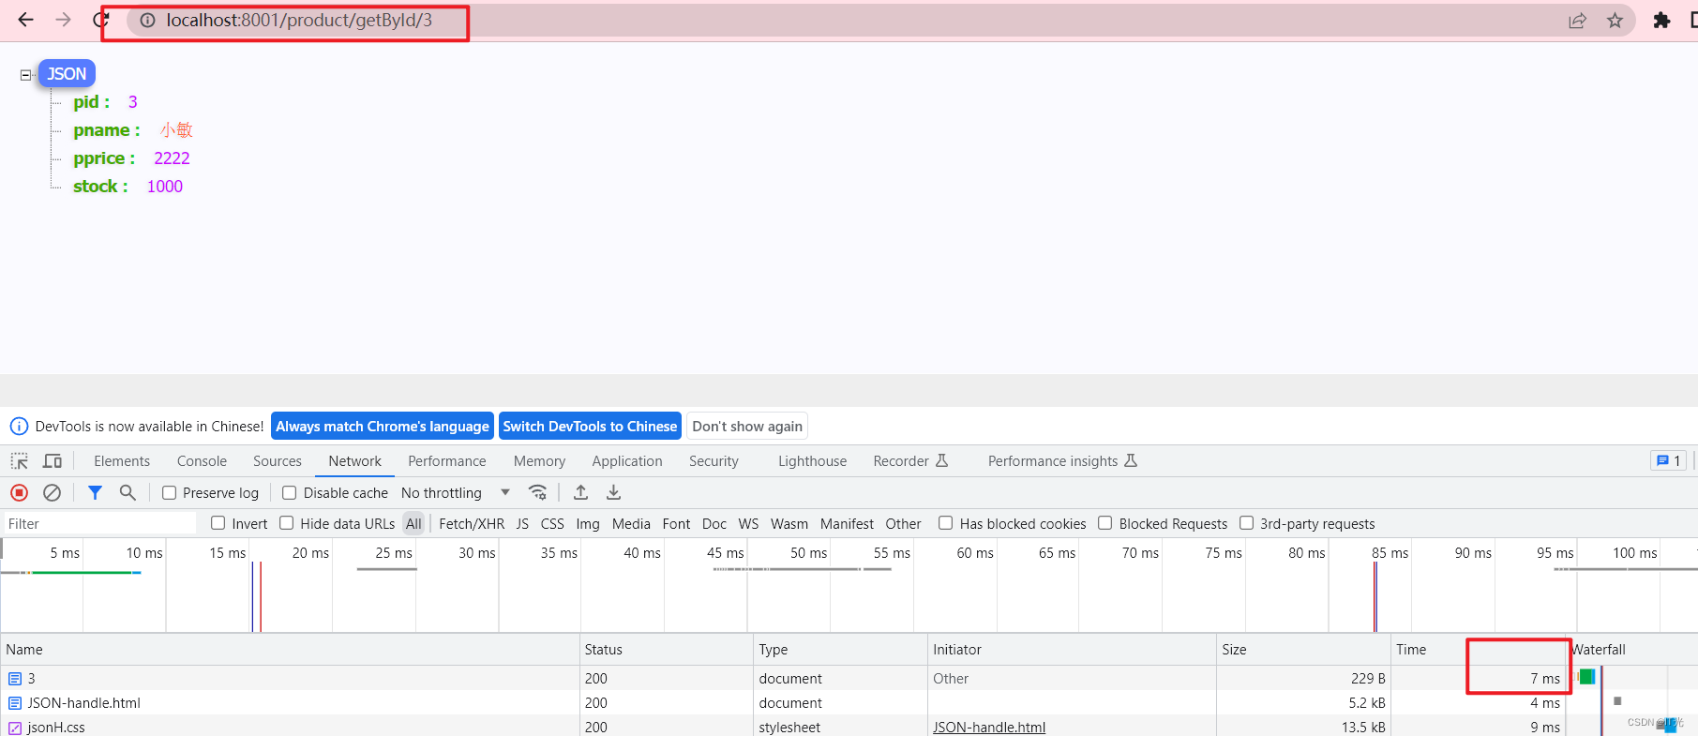Select the jsonH.css request row
The width and height of the screenshot is (1698, 736).
849,727
